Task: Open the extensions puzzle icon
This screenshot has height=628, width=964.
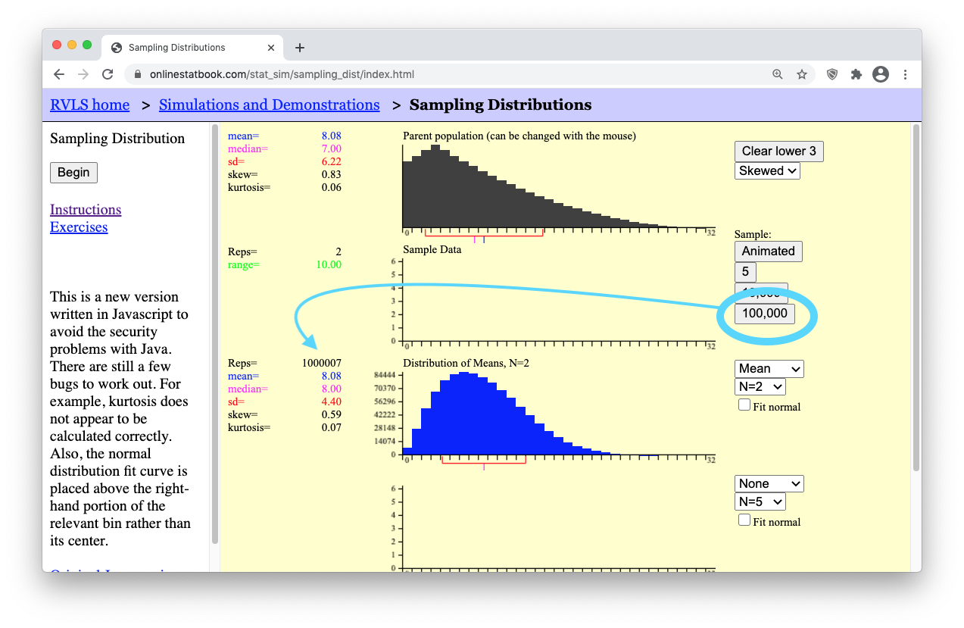Action: 856,74
